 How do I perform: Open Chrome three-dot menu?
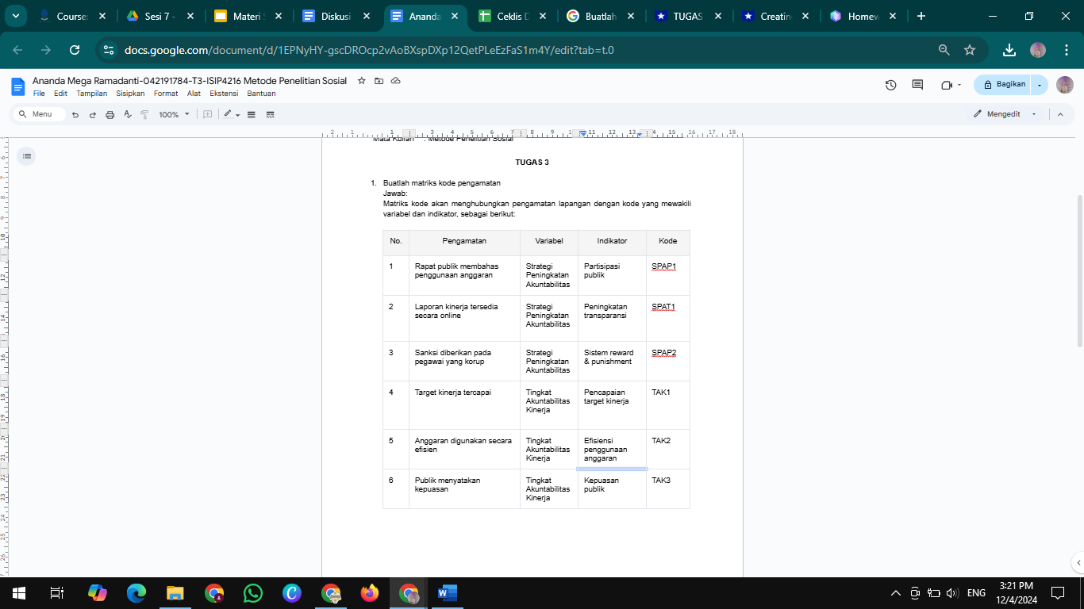click(1065, 50)
